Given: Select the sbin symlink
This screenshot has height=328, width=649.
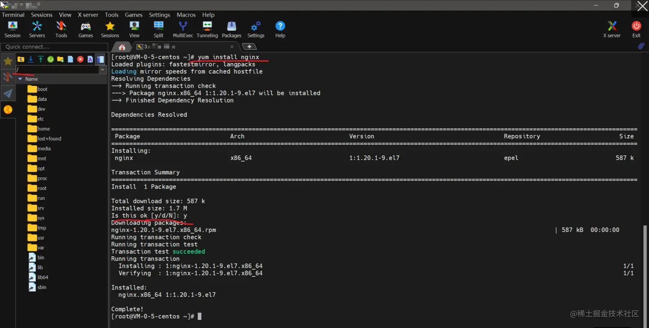Looking at the screenshot, I should point(37,287).
